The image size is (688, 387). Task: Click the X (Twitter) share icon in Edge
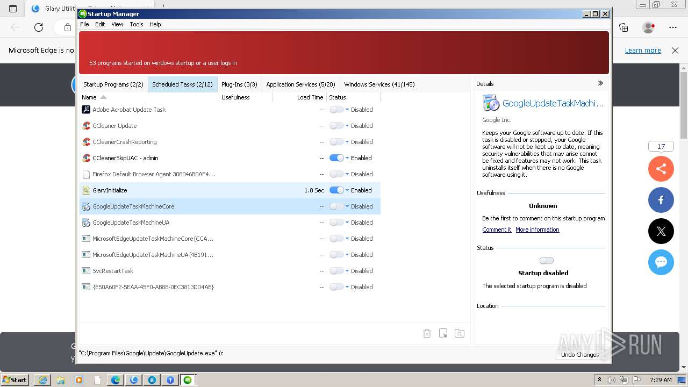661,231
